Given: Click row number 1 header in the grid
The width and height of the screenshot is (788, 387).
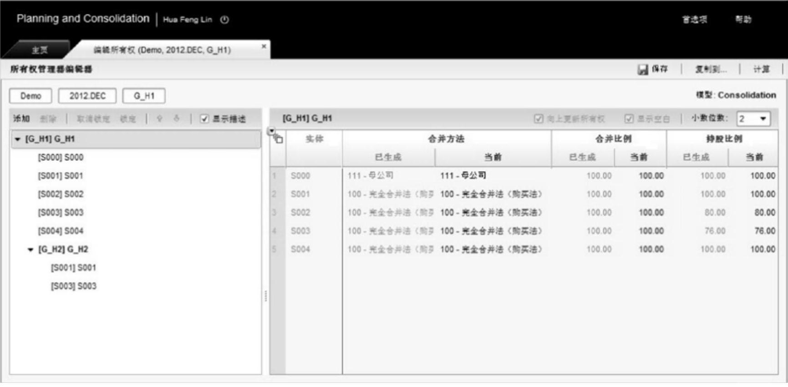Looking at the screenshot, I should pos(277,176).
